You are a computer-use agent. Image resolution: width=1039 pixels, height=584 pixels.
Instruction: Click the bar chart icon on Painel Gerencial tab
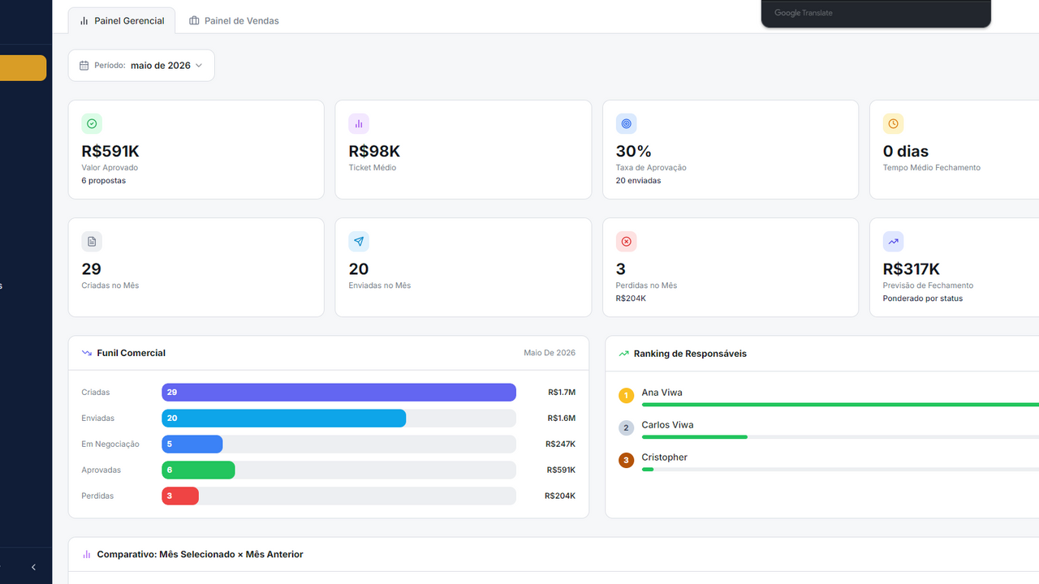point(84,21)
